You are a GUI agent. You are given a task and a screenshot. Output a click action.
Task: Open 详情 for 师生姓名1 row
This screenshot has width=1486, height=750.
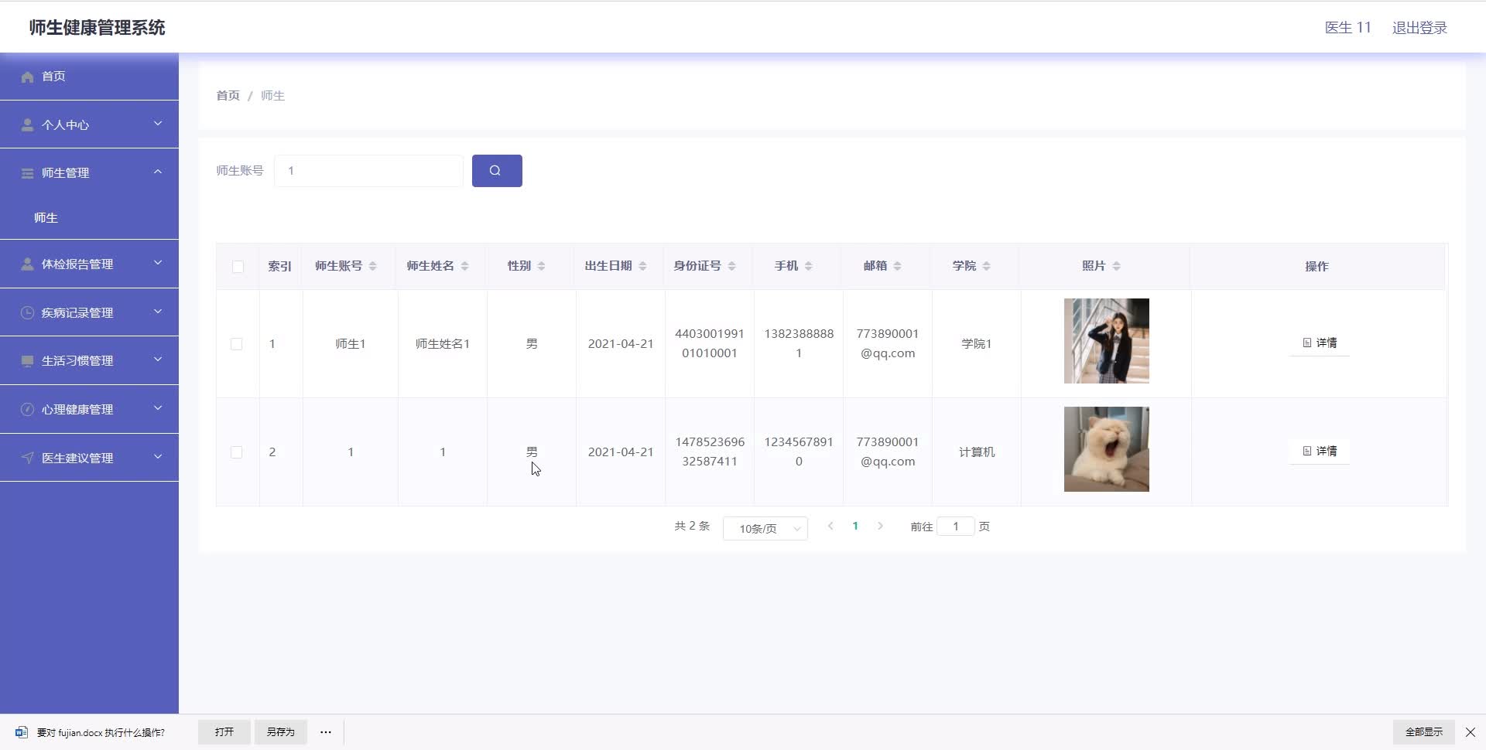coord(1319,343)
